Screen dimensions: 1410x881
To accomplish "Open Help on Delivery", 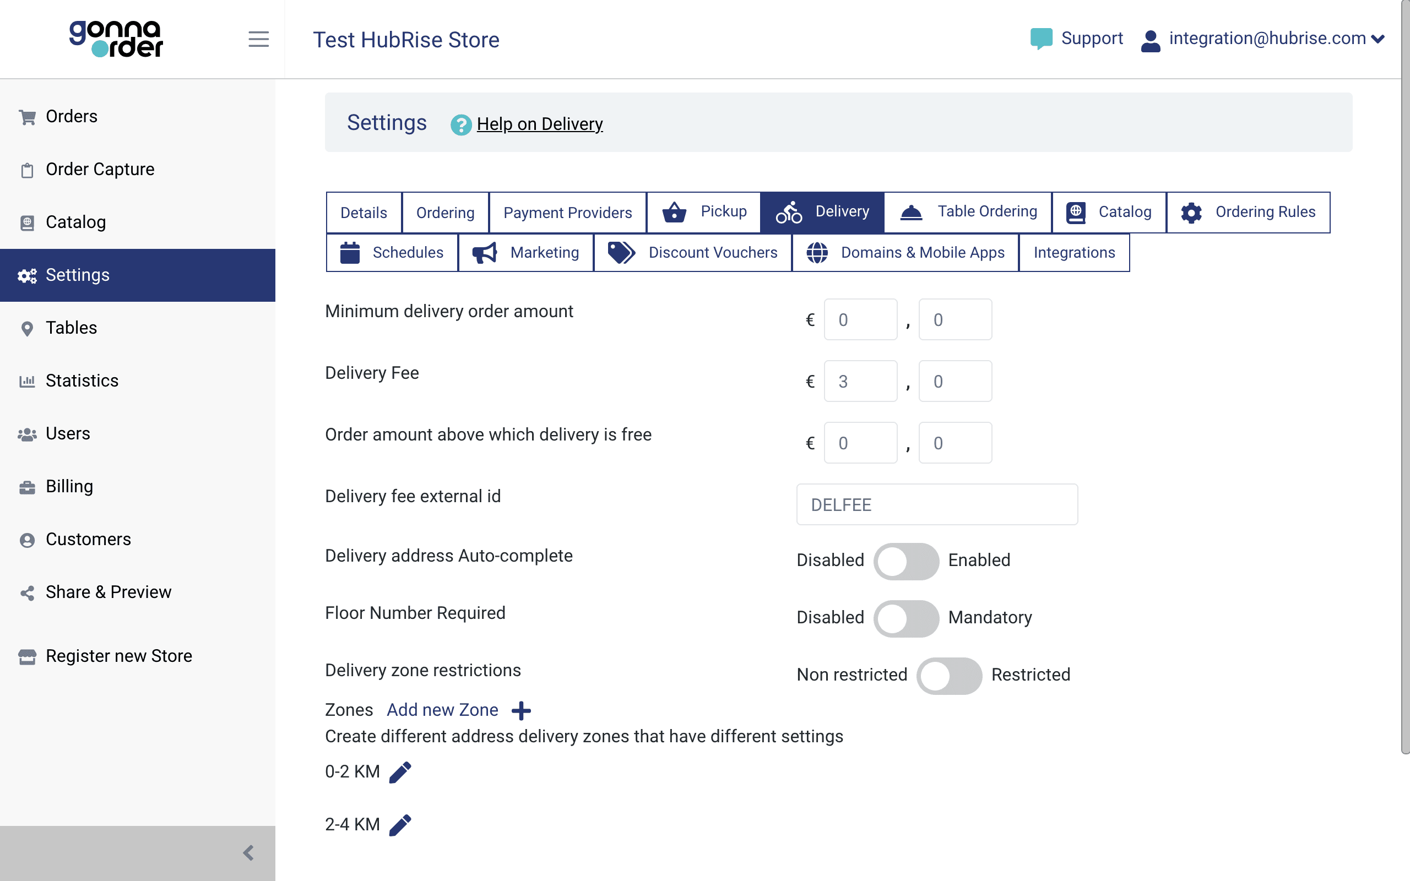I will coord(540,123).
